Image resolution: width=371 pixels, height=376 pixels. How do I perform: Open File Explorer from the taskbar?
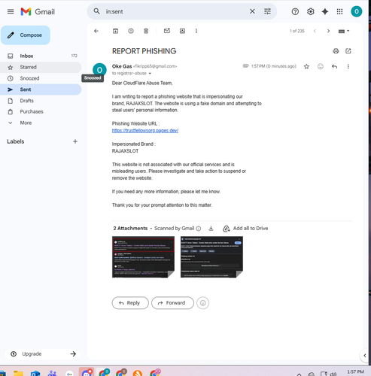tap(18, 373)
